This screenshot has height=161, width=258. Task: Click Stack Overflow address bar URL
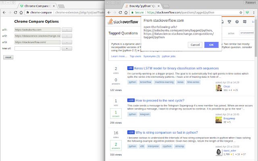pyautogui.click(x=181, y=12)
